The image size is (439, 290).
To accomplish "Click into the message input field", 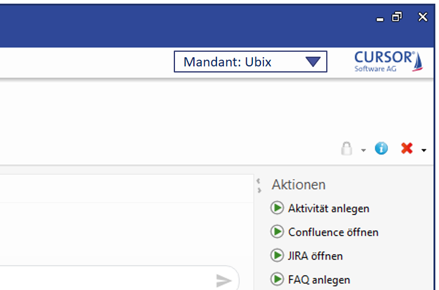I will (x=110, y=279).
